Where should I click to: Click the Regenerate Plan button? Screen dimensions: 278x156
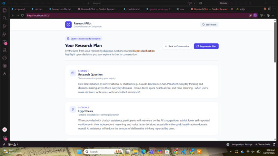coord(206,46)
